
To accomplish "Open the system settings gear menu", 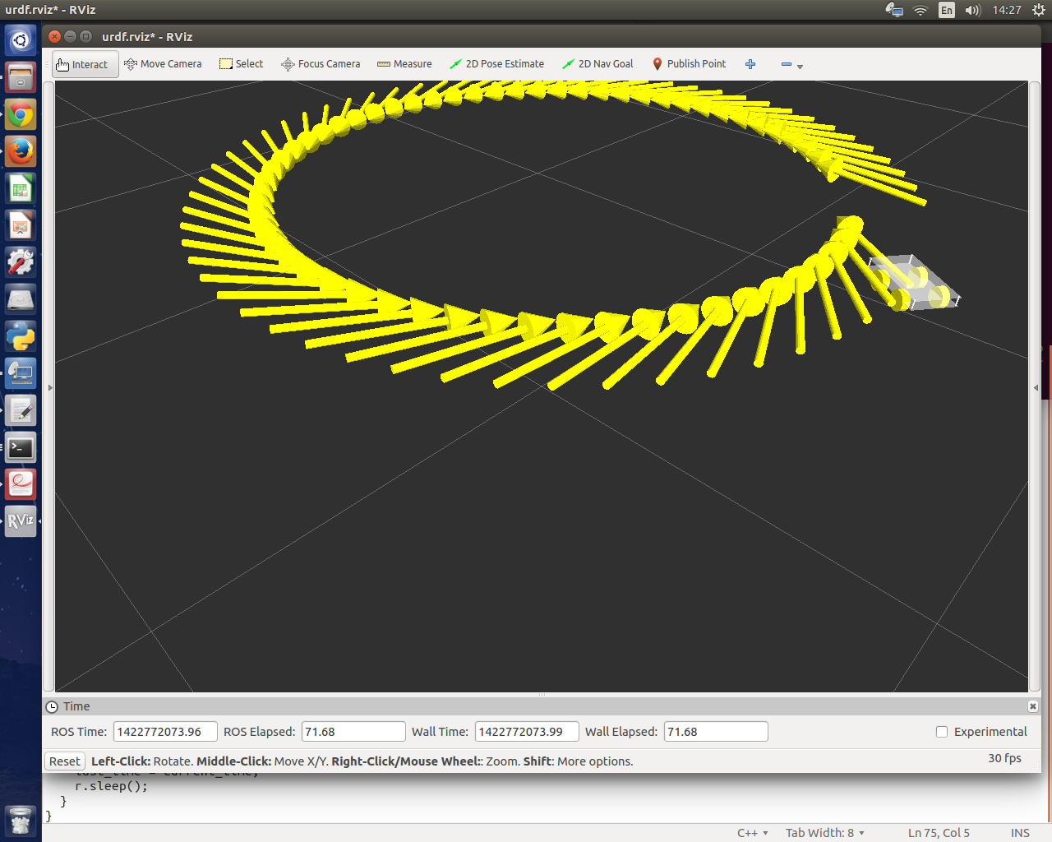I will pos(1039,10).
